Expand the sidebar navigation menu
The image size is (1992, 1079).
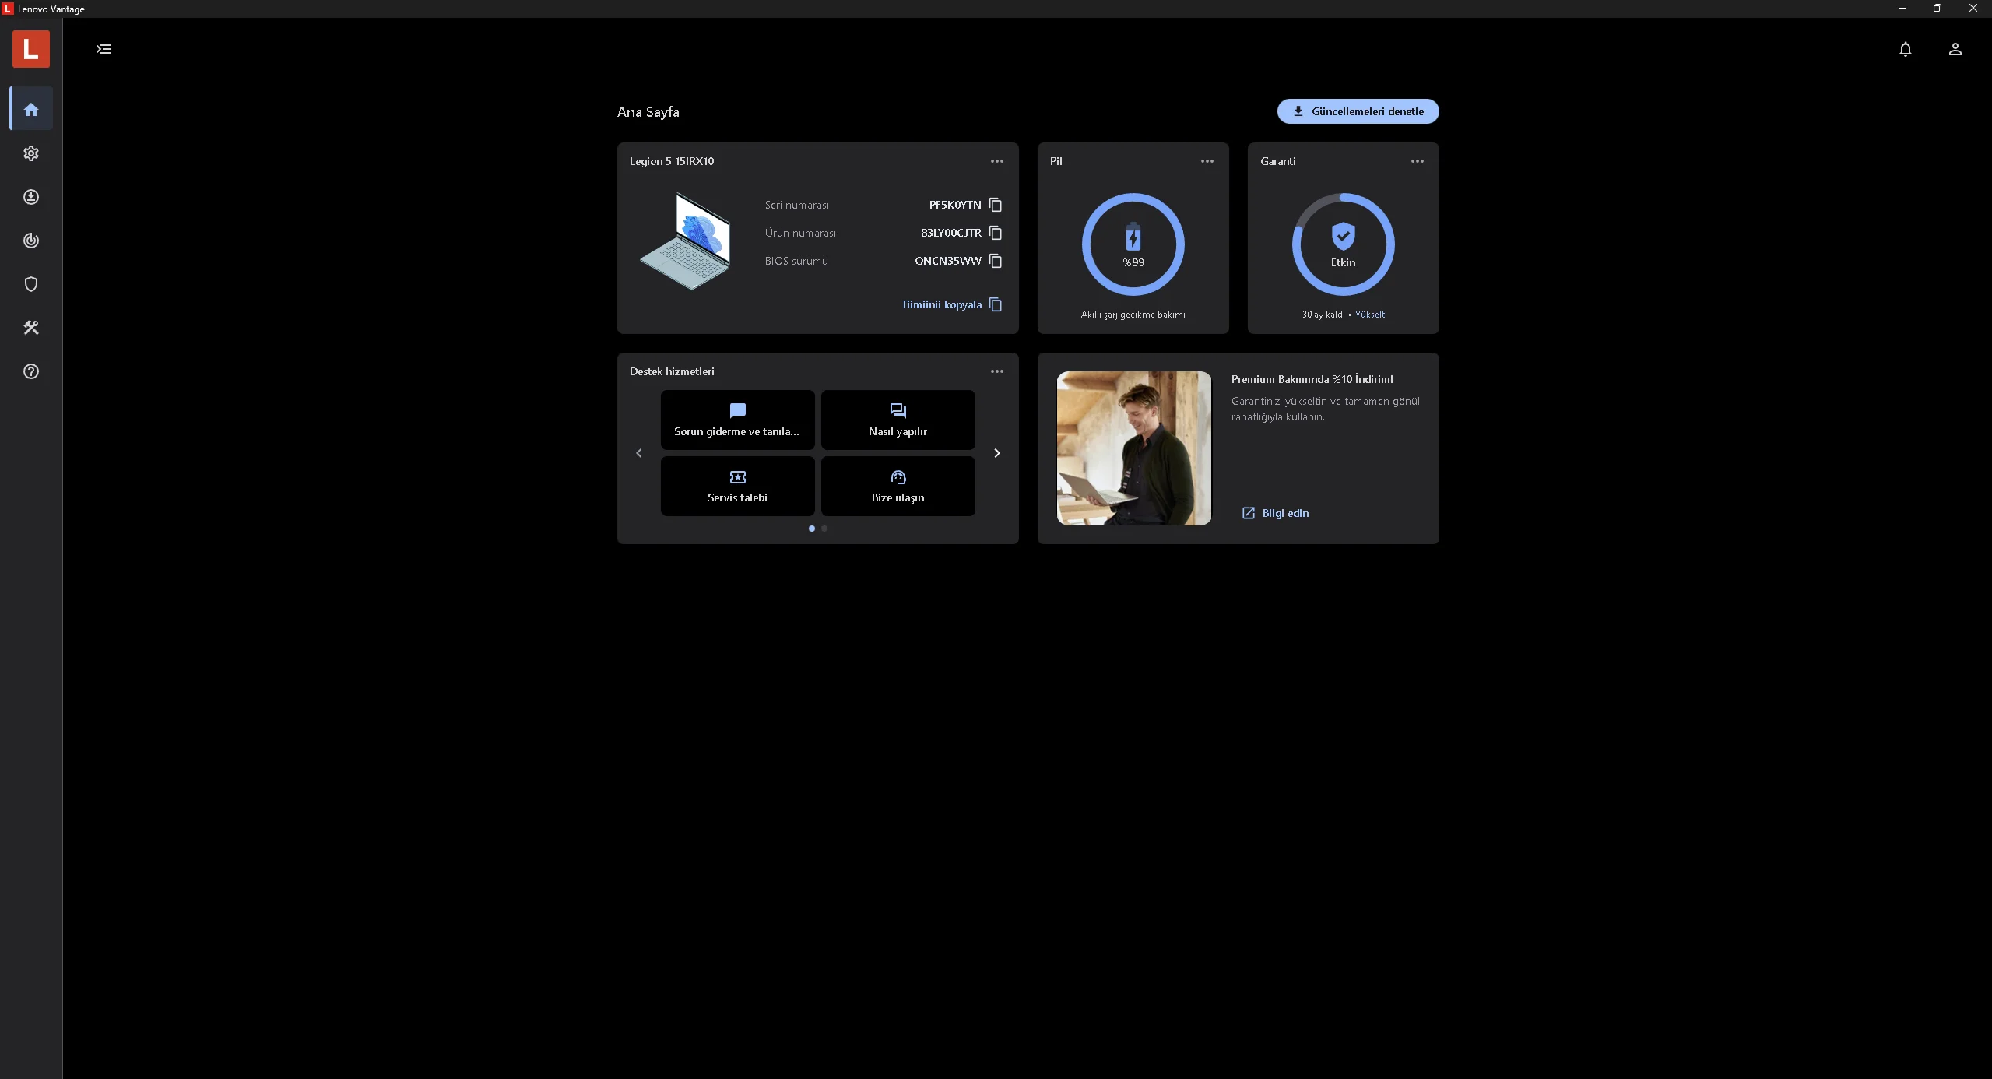click(x=104, y=49)
